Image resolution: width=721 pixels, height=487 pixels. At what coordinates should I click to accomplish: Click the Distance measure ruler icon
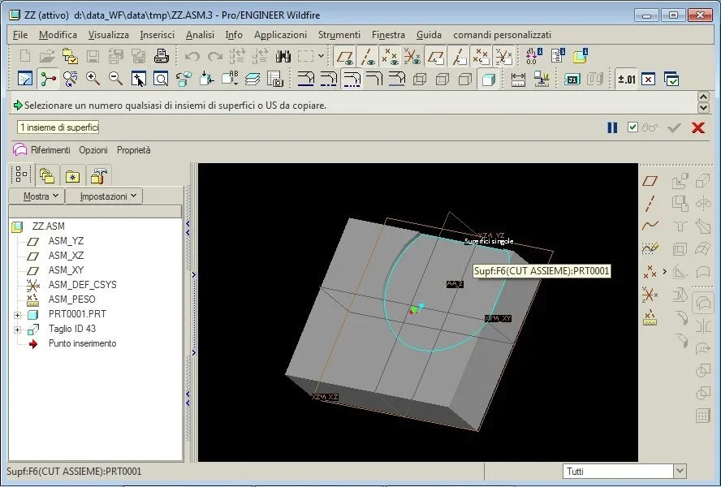click(518, 79)
